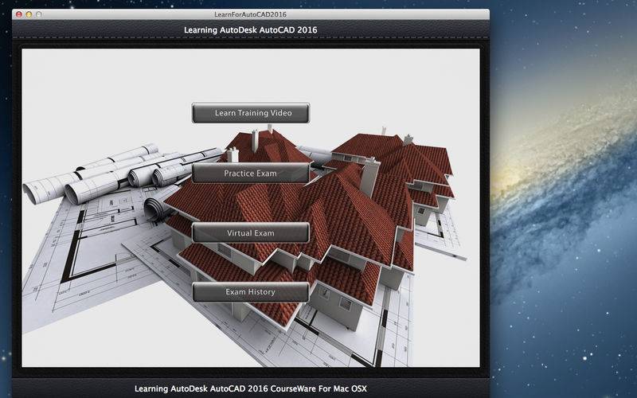
Task: Click the 'CourseWare For Mac OSX' footer text
Action: click(x=318, y=388)
